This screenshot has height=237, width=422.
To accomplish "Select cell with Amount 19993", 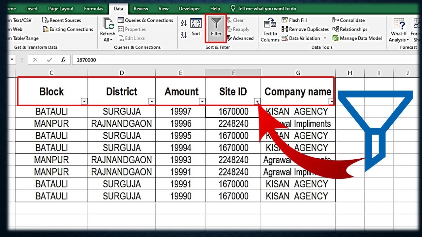I will click(181, 160).
